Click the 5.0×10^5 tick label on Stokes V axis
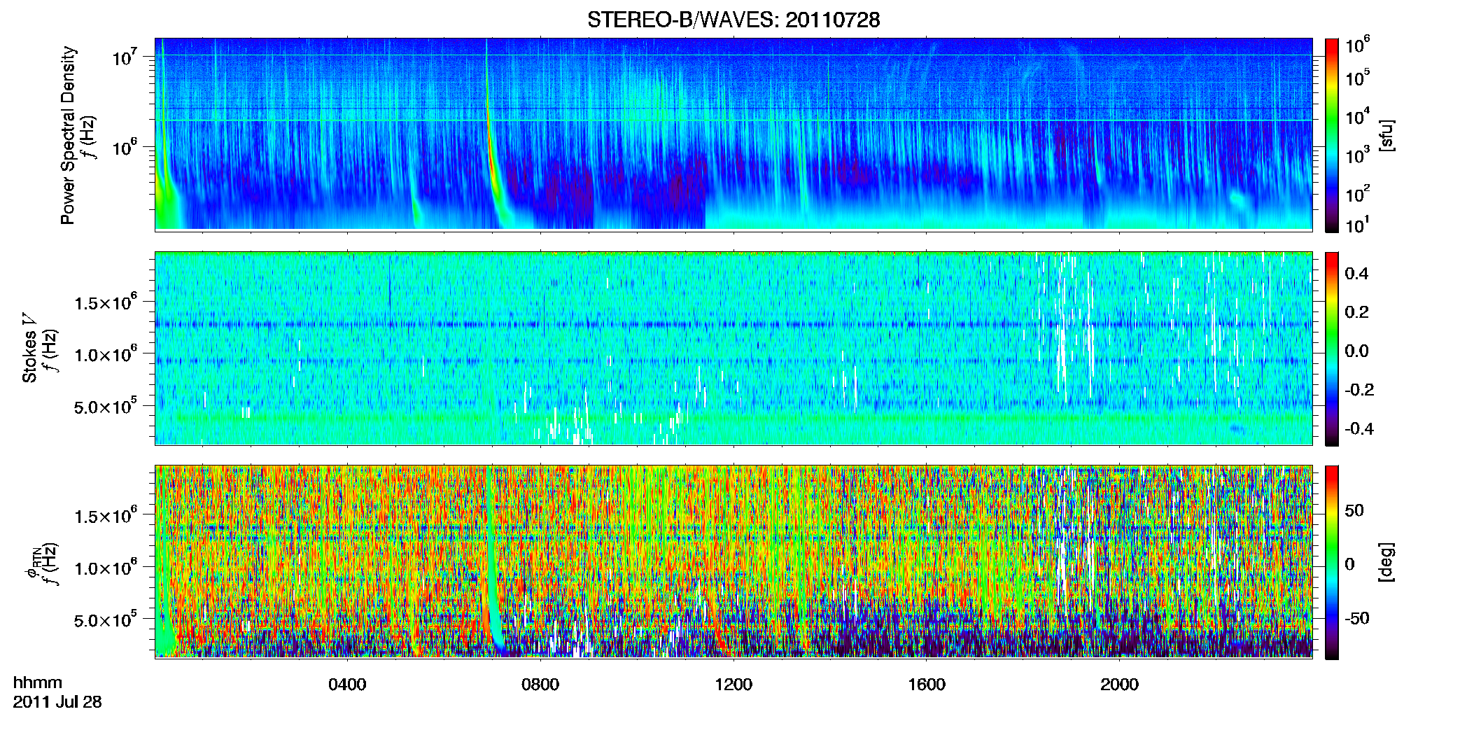Image resolution: width=1467 pixels, height=756 pixels. coord(106,406)
